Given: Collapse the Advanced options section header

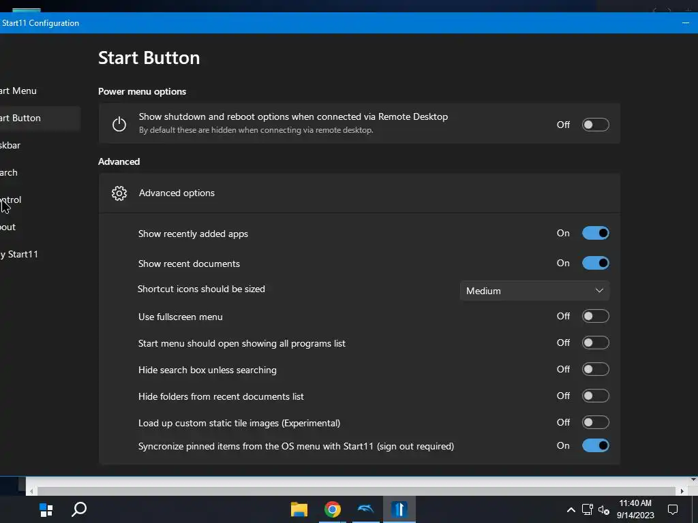Looking at the screenshot, I should click(x=359, y=193).
